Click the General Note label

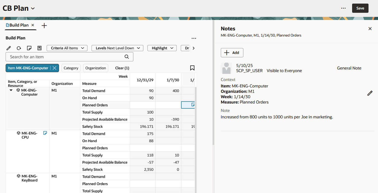(349, 68)
